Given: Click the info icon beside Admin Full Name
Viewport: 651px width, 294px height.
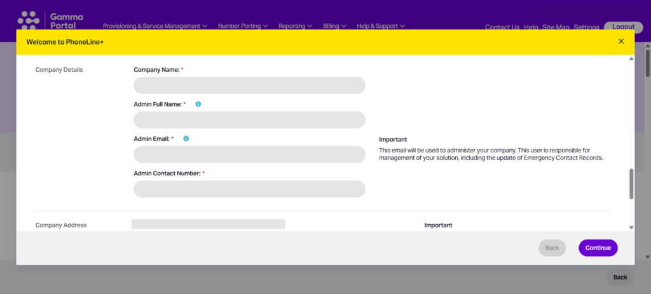Looking at the screenshot, I should click(198, 104).
